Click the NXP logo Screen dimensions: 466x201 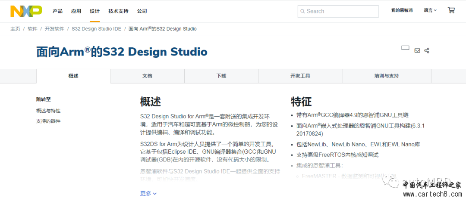point(26,11)
